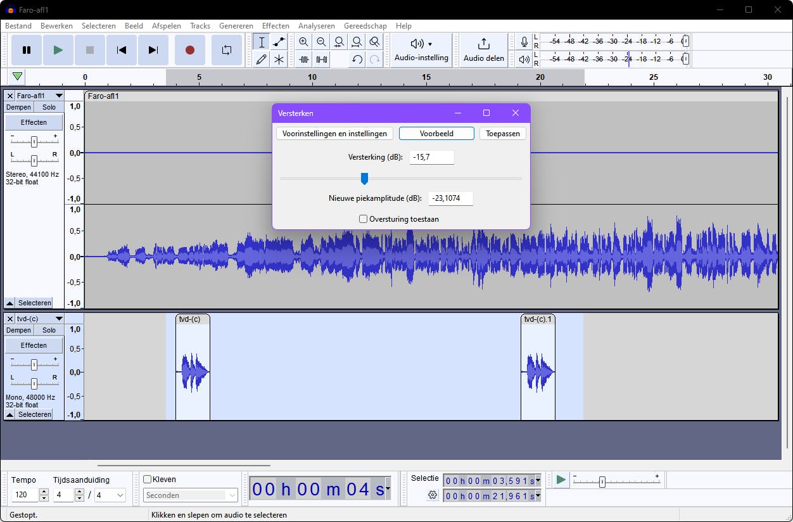Select the Multi-tool in the toolbar

(x=279, y=60)
